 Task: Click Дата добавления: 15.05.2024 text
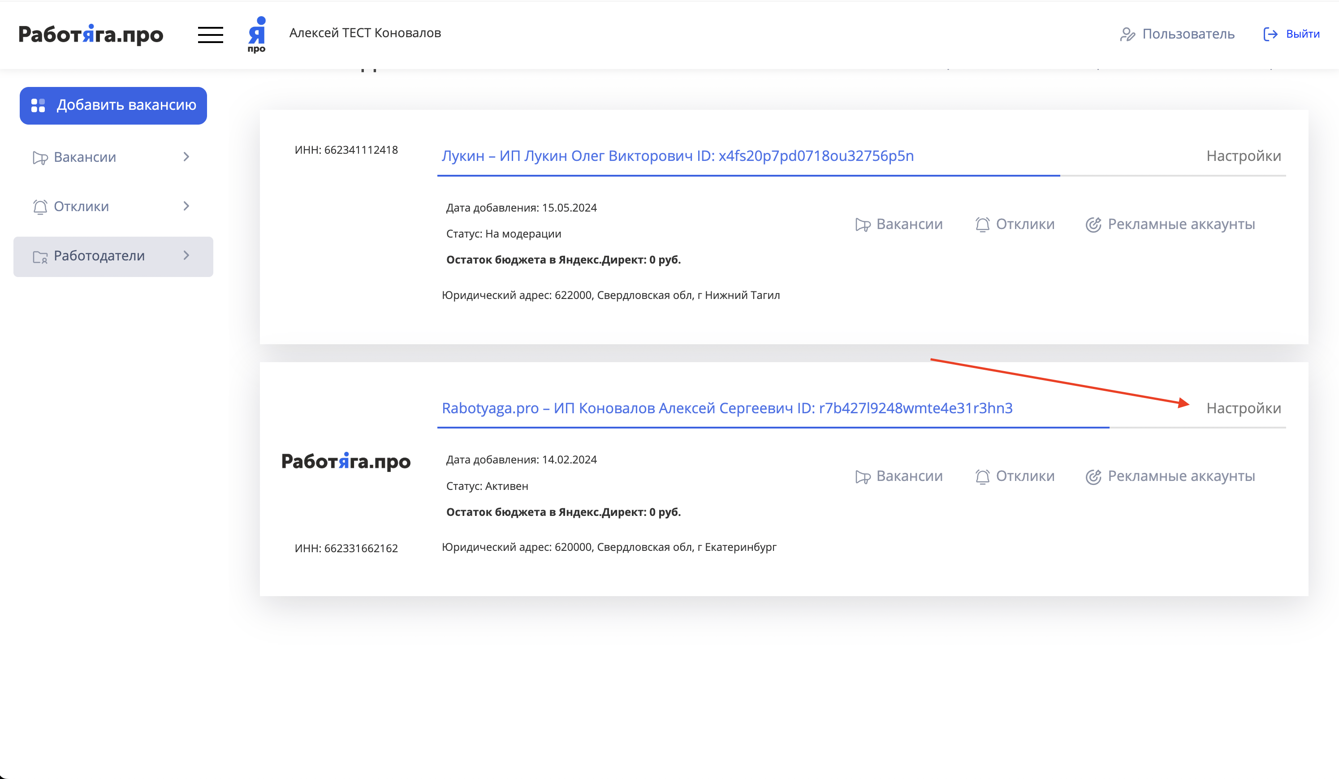click(x=521, y=208)
